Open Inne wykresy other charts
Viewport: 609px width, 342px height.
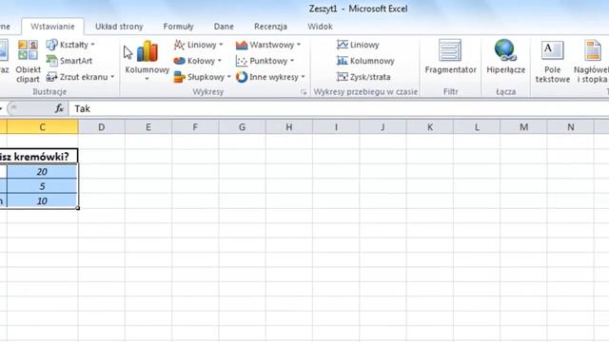[x=269, y=77]
